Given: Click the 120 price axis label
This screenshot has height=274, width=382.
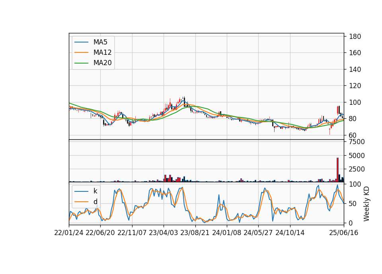Looking at the screenshot, I should point(355,86).
